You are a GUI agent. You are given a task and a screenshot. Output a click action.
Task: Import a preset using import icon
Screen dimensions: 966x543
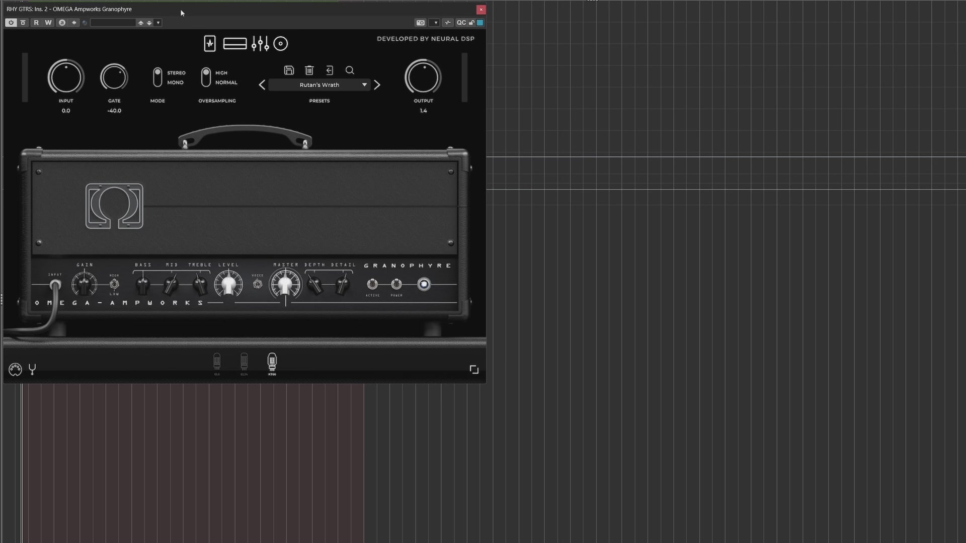point(330,70)
